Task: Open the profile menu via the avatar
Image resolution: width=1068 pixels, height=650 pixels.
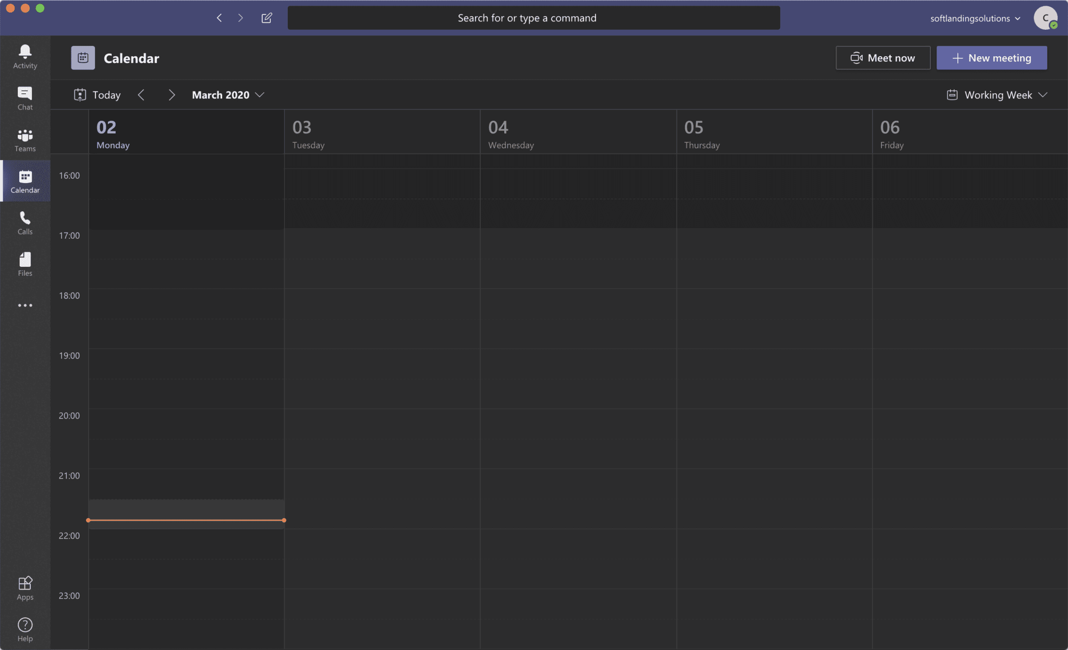Action: (1047, 17)
